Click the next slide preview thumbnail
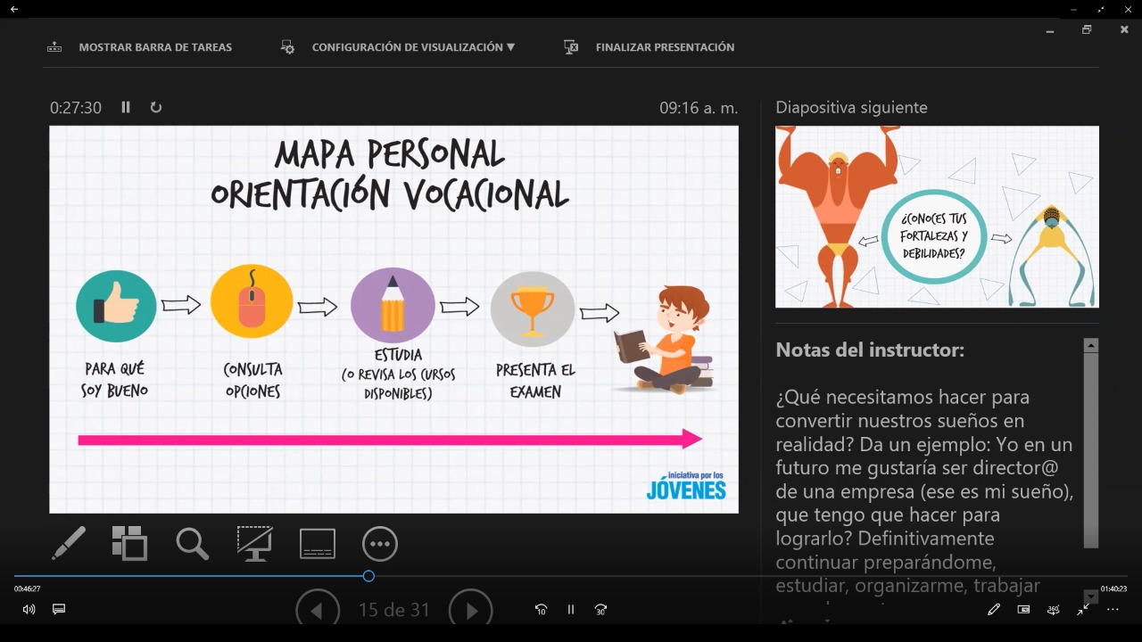The height and width of the screenshot is (642, 1142). click(x=937, y=217)
